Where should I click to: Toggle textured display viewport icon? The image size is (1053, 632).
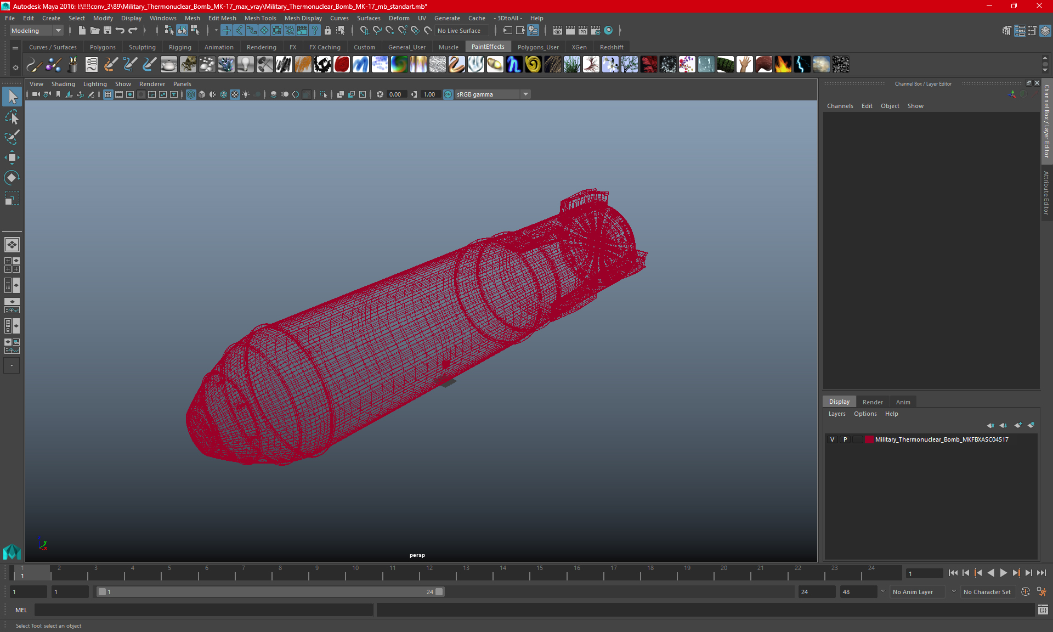[x=235, y=94]
